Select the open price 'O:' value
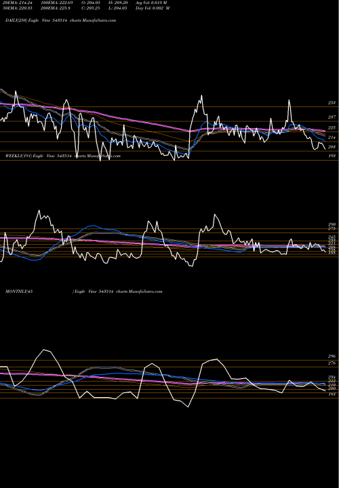The image size is (339, 488). [91, 3]
